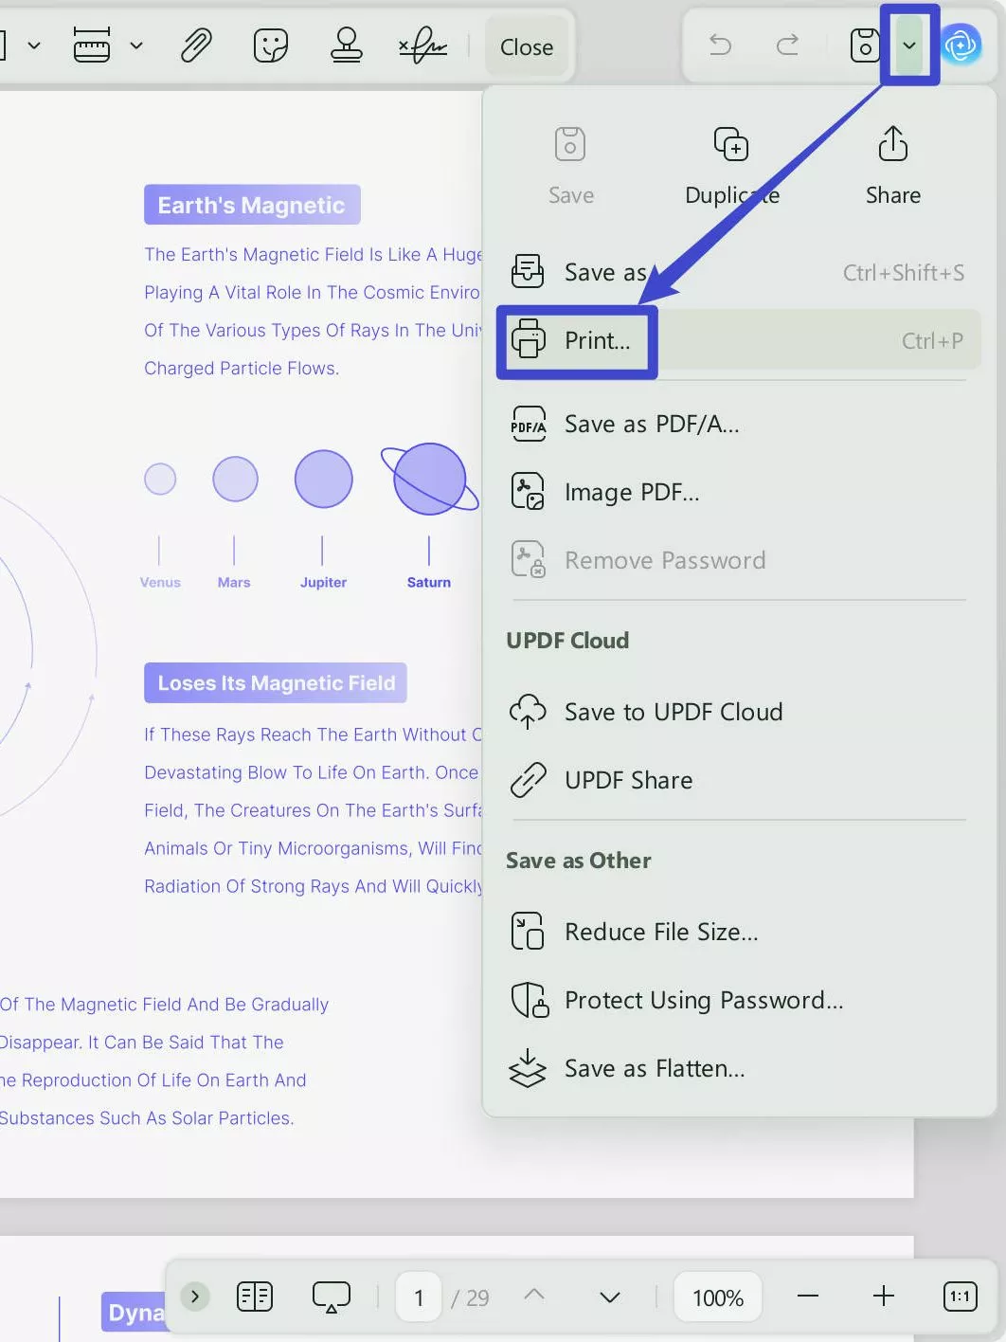Choose Save as PDF/A option
Image resolution: width=1006 pixels, height=1342 pixels.
[652, 424]
